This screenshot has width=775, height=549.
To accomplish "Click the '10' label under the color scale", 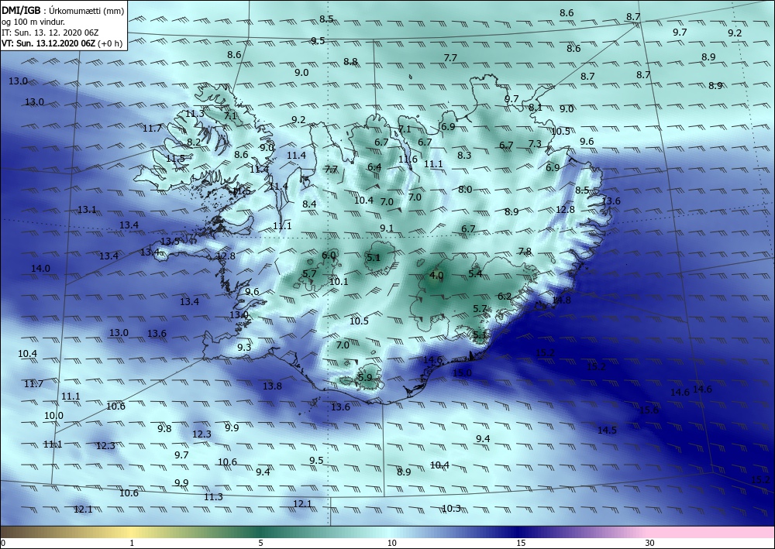I will pos(391,543).
